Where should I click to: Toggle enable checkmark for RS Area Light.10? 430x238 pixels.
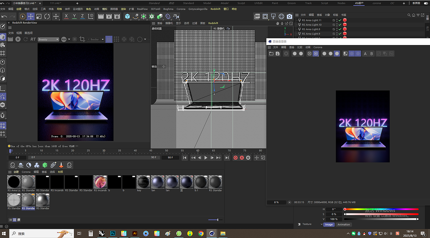340,25
